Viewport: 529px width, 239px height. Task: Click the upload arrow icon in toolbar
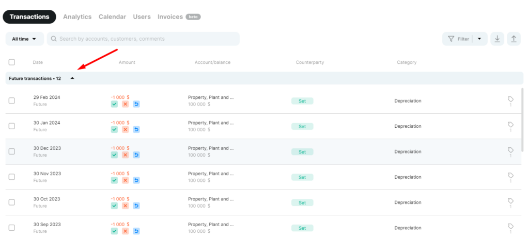tap(514, 39)
